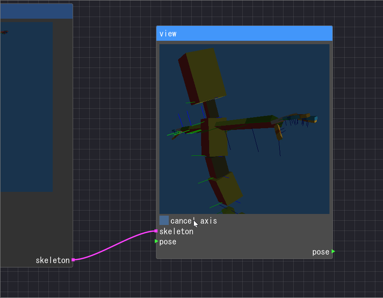
Task: Click the 'skeleton' output label on left node
Action: (x=53, y=260)
